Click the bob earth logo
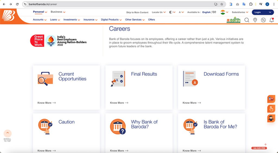 (233, 20)
